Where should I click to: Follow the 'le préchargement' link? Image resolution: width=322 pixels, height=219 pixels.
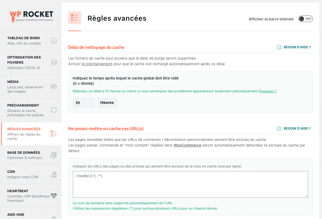click(97, 64)
